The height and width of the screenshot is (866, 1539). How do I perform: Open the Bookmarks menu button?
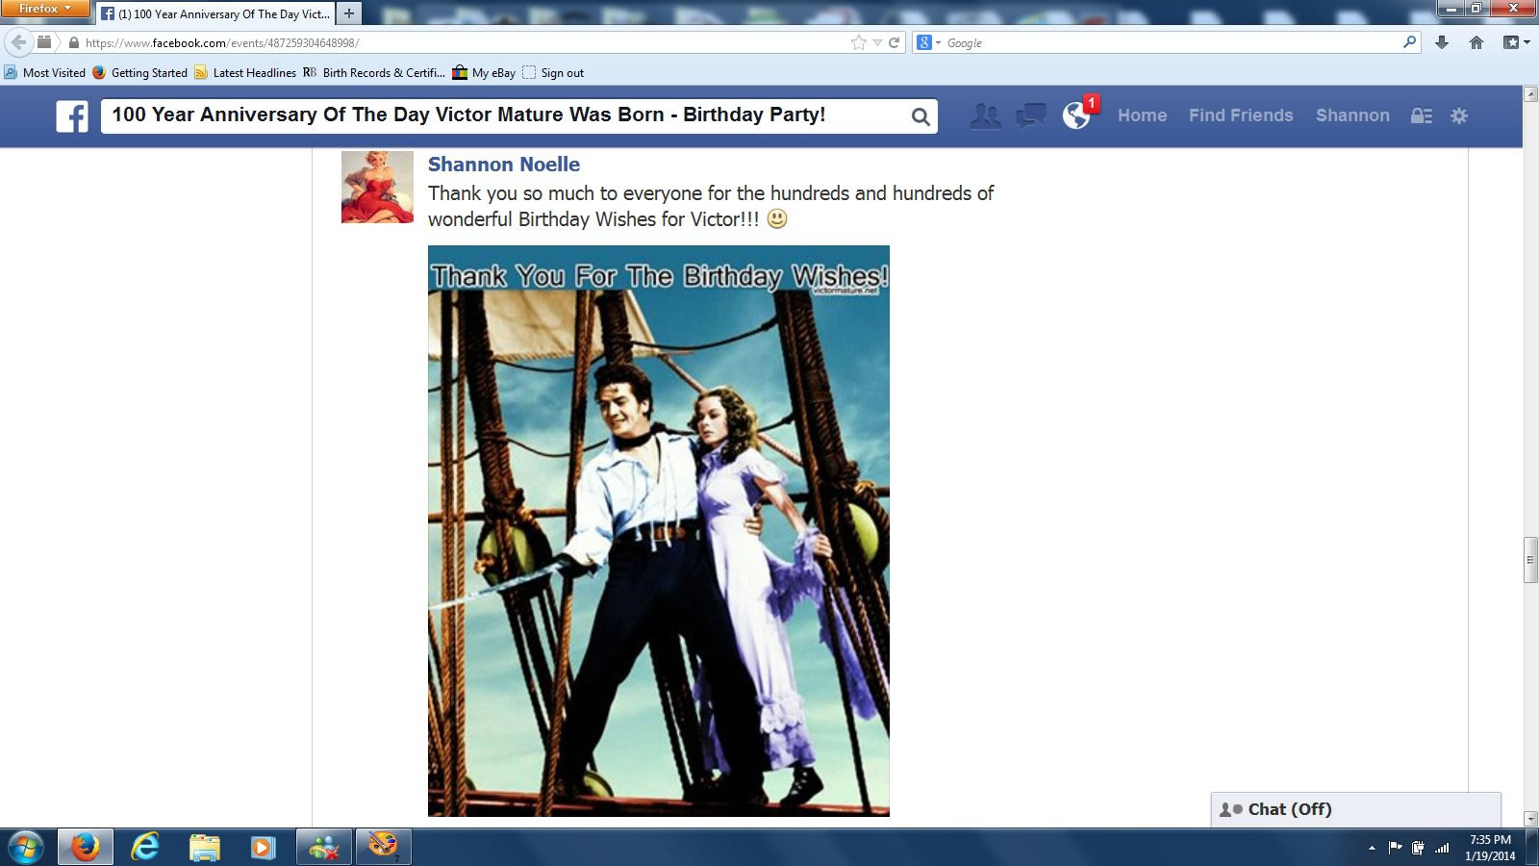click(x=1516, y=42)
